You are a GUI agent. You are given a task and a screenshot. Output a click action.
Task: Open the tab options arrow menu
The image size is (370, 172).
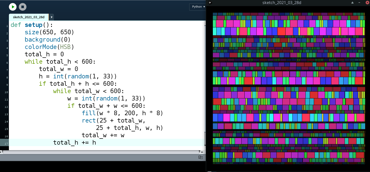(52, 17)
